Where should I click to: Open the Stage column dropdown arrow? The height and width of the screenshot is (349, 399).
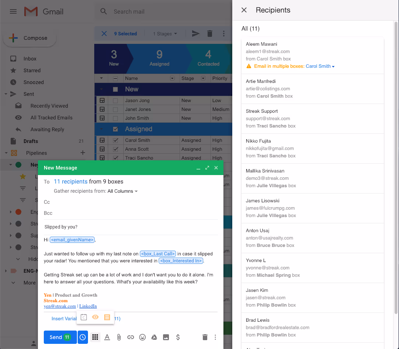click(x=203, y=78)
